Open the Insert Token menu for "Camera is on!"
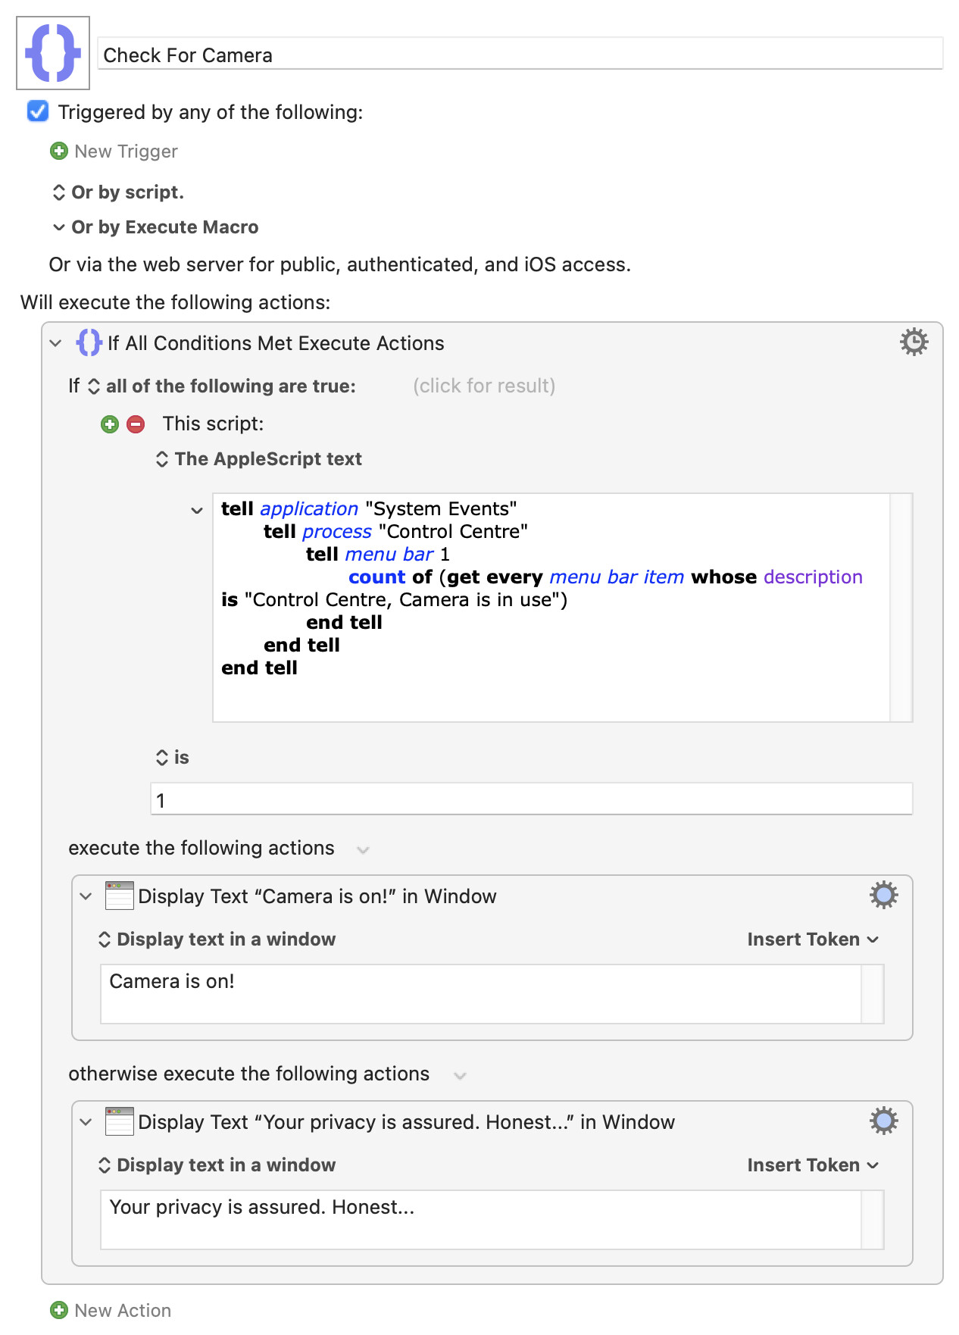This screenshot has width=959, height=1335. [x=812, y=940]
